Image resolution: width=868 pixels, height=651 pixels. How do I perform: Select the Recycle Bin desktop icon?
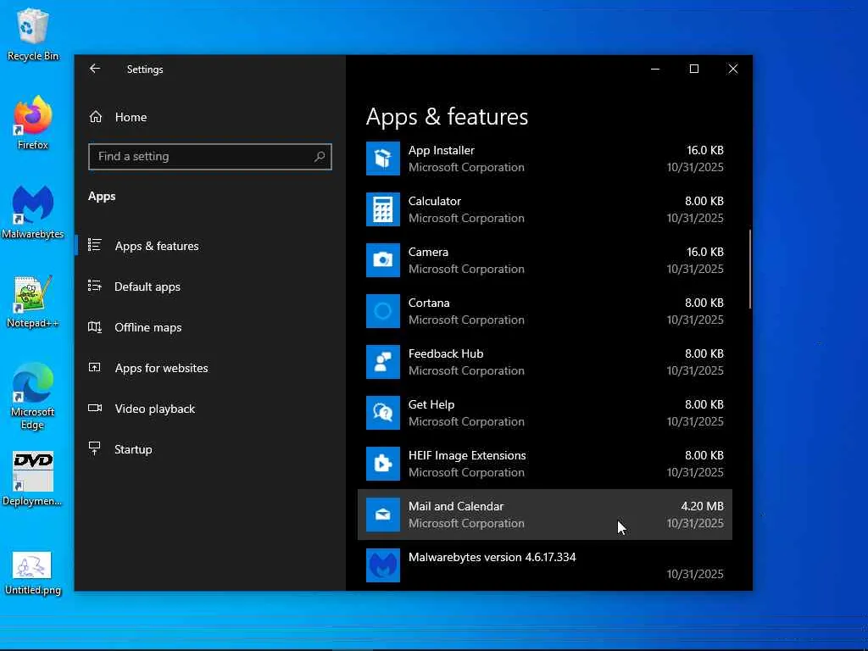[x=33, y=34]
